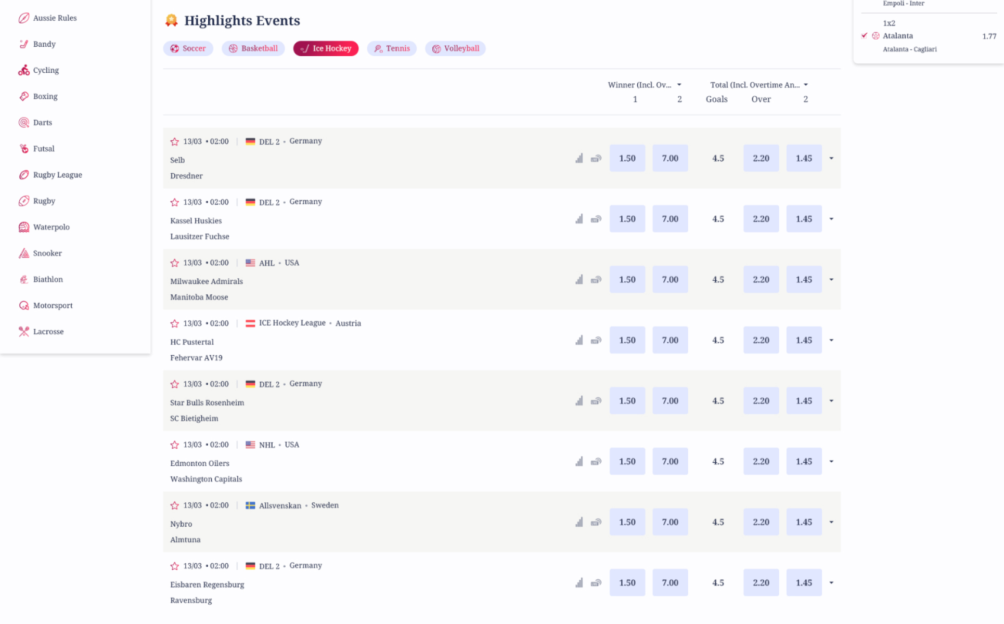Toggle favorite star for Milwaukee Admirals match

pos(175,263)
